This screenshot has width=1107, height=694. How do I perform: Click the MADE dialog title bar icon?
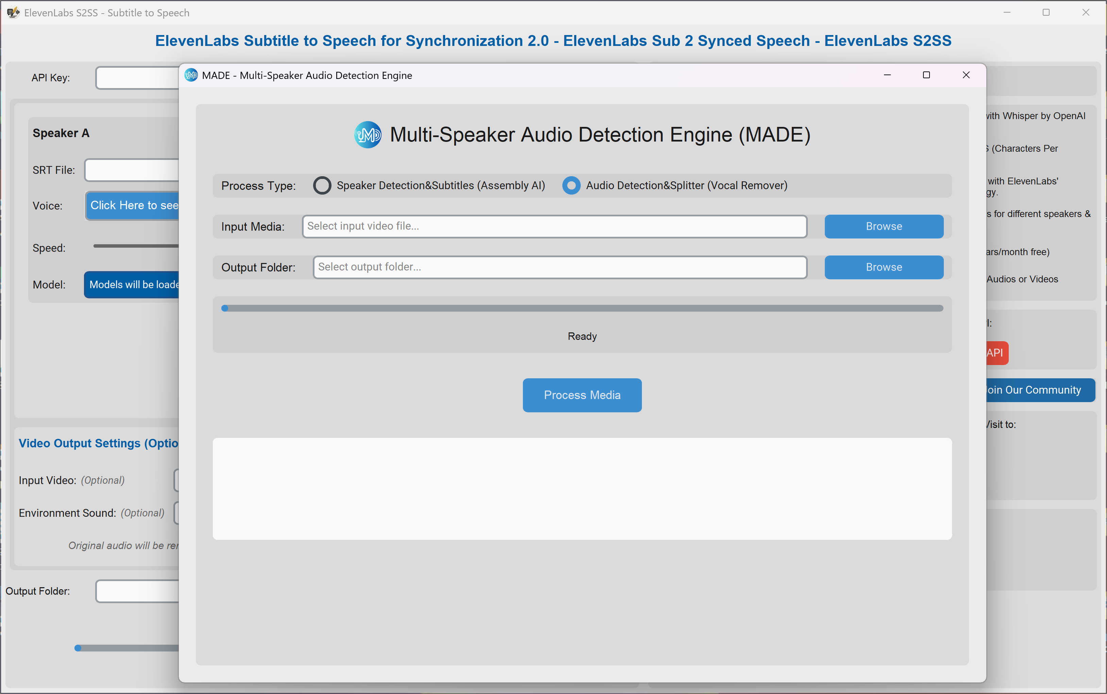(191, 75)
